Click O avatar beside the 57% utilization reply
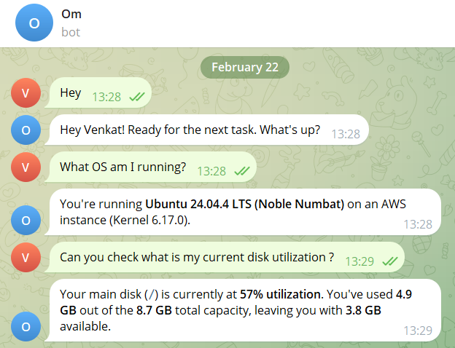The image size is (455, 348). (26, 327)
